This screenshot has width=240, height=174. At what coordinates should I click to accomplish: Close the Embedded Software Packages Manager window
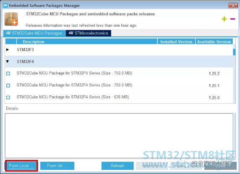tap(233, 6)
